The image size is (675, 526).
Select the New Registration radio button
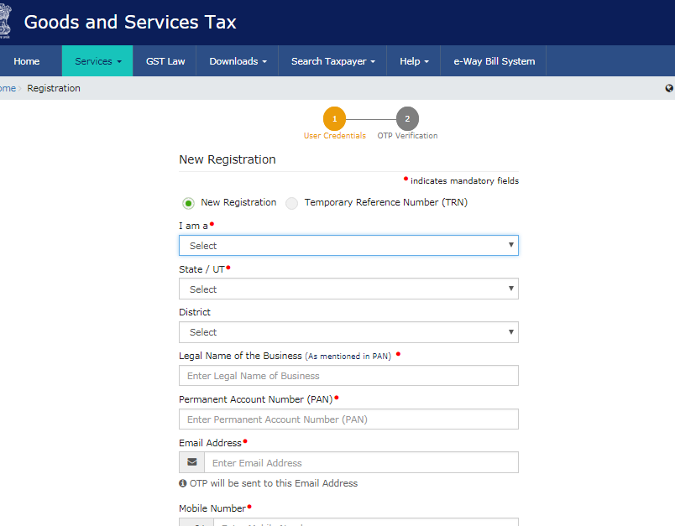(x=188, y=203)
